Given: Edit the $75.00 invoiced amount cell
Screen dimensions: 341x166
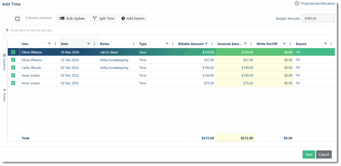Looking at the screenshot, I should 235,83.
